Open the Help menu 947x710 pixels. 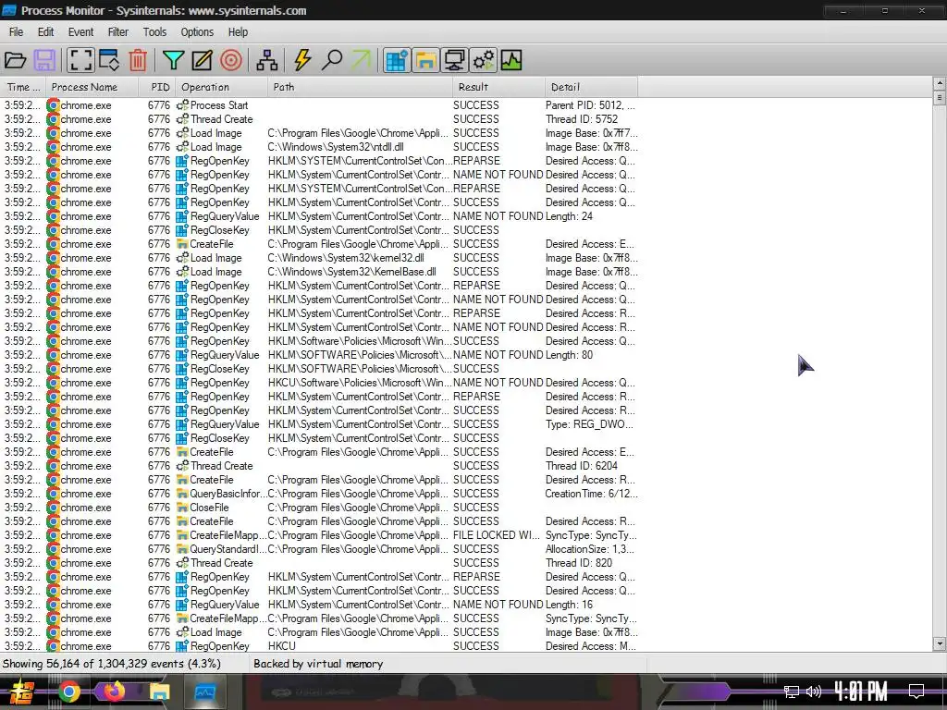pos(238,32)
